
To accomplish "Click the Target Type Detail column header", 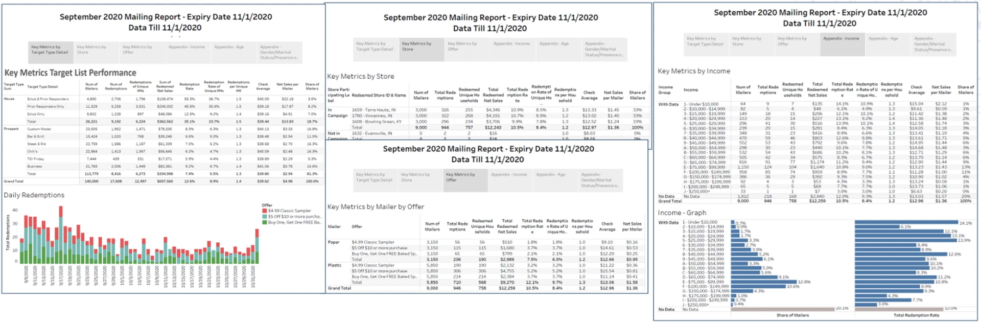I will click(42, 87).
